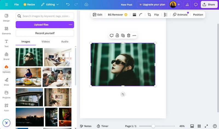Click the 45% zoom level
This screenshot has width=219, height=129.
(182, 126)
